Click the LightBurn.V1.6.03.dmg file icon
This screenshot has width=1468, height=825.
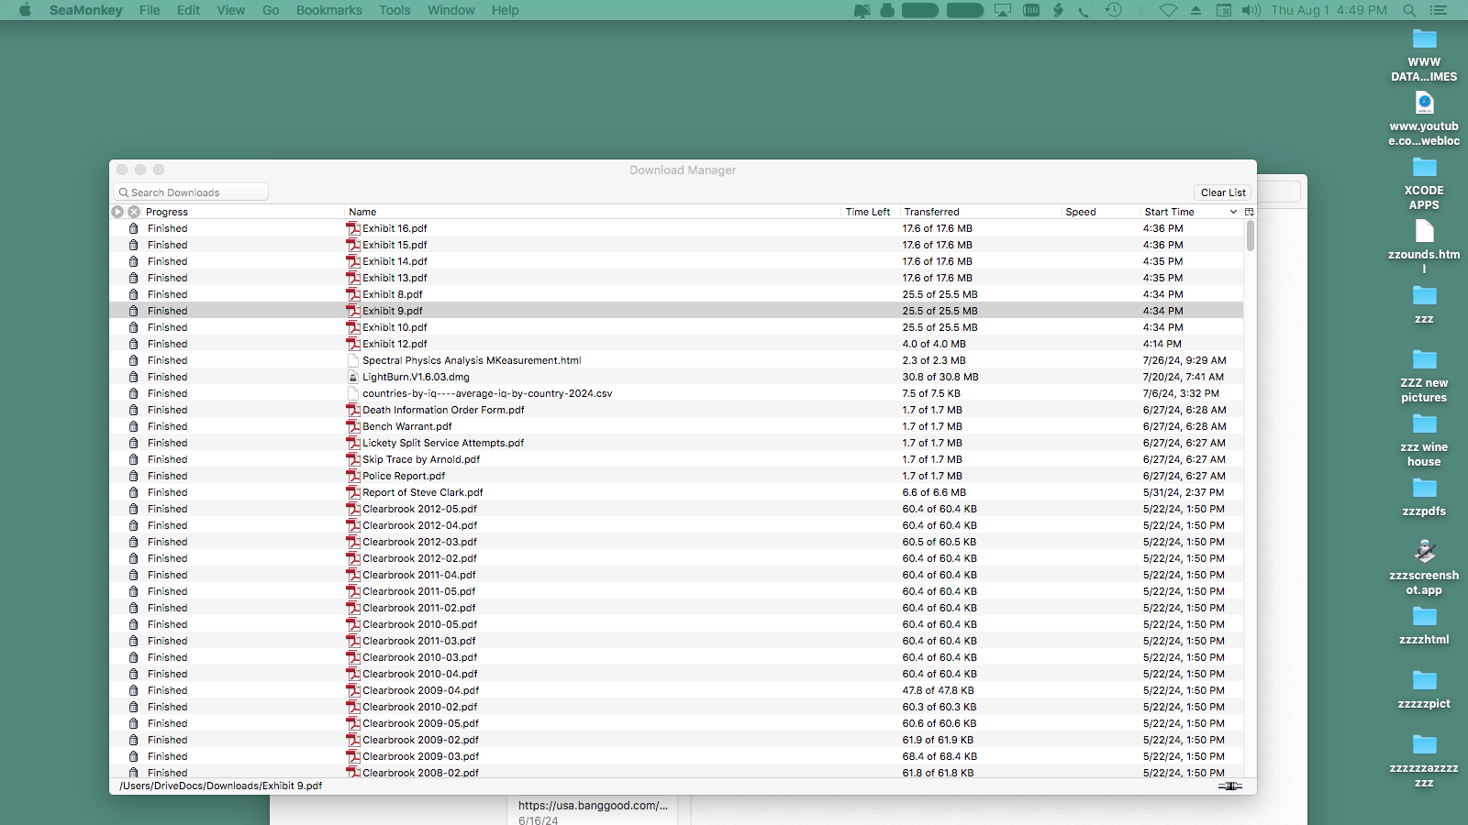(353, 377)
